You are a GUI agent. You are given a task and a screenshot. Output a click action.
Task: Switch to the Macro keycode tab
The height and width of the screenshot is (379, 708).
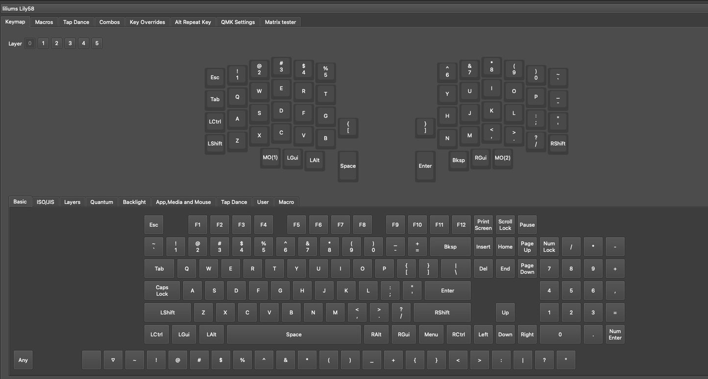286,202
